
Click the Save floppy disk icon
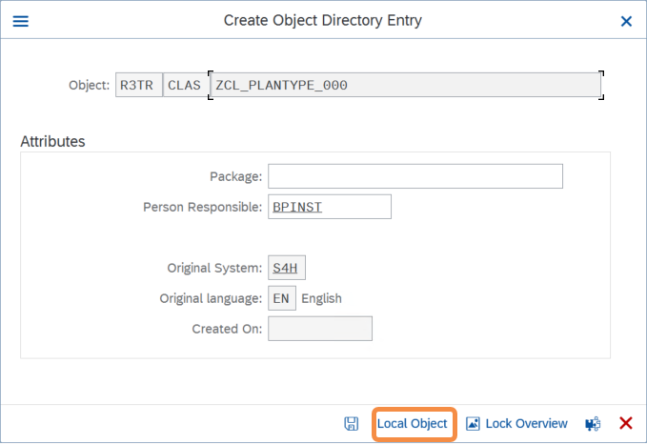352,423
